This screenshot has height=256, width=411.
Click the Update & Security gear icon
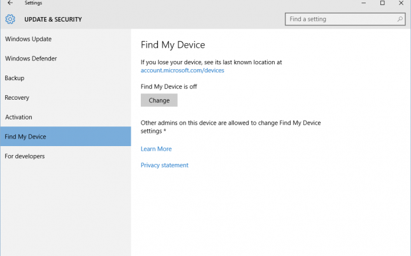[10, 19]
